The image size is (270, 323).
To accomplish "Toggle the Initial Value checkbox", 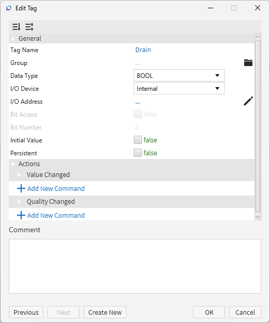I will pos(138,140).
